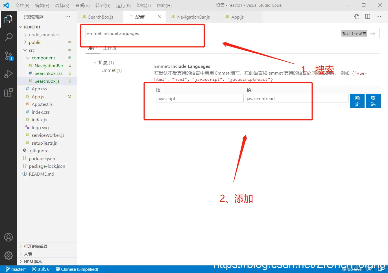Open setupTests.js in the explorer
388x273 pixels.
pos(47,143)
